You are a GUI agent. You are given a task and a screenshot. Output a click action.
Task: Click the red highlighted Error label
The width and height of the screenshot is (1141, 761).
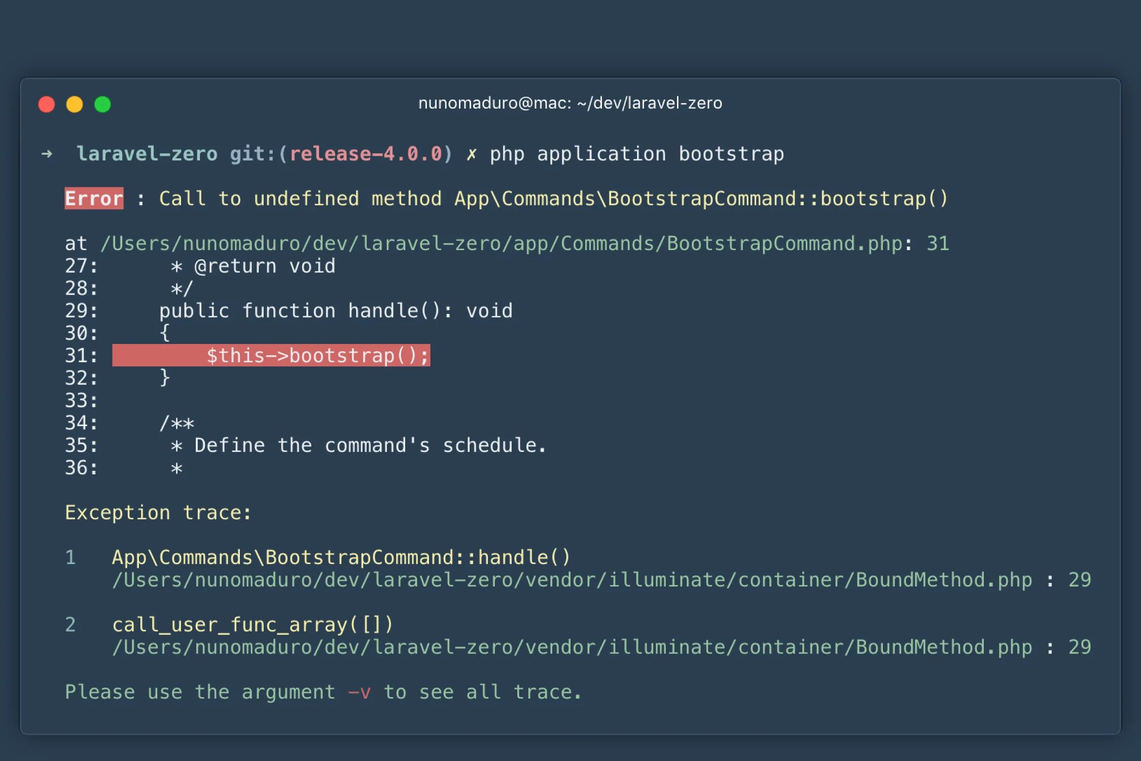[94, 198]
